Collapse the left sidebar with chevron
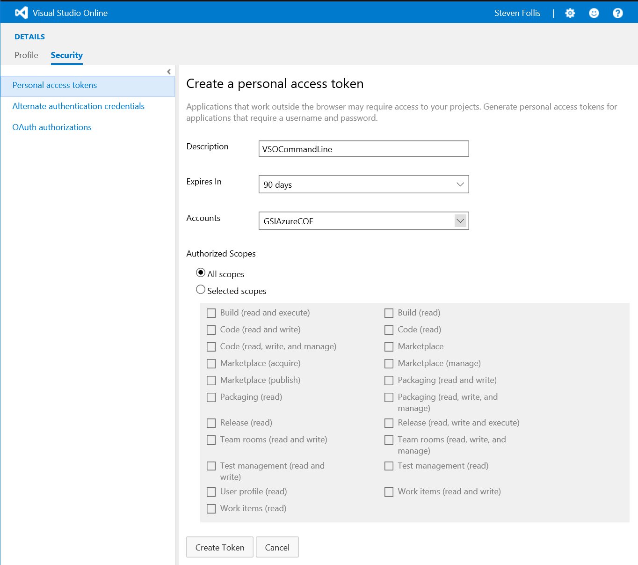The width and height of the screenshot is (638, 565). (x=169, y=72)
